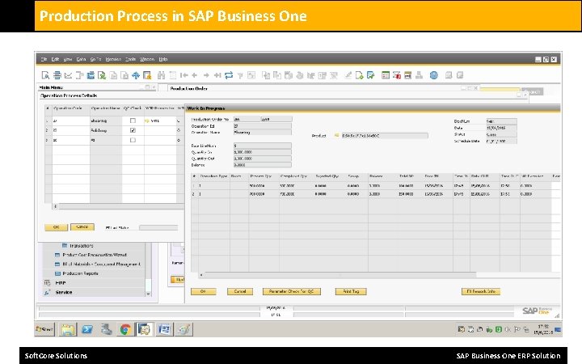582x364 pixels.
Task: Expand the Service module in Main Menu
Action: pyautogui.click(x=64, y=292)
